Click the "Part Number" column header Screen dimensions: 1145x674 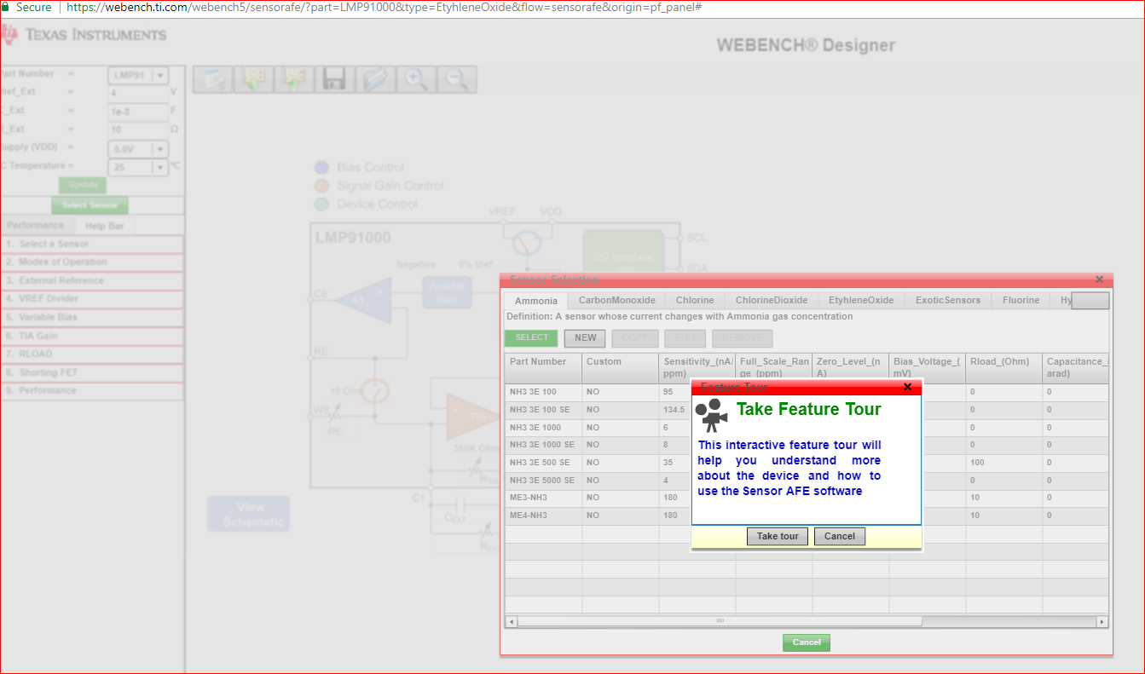[x=543, y=368]
